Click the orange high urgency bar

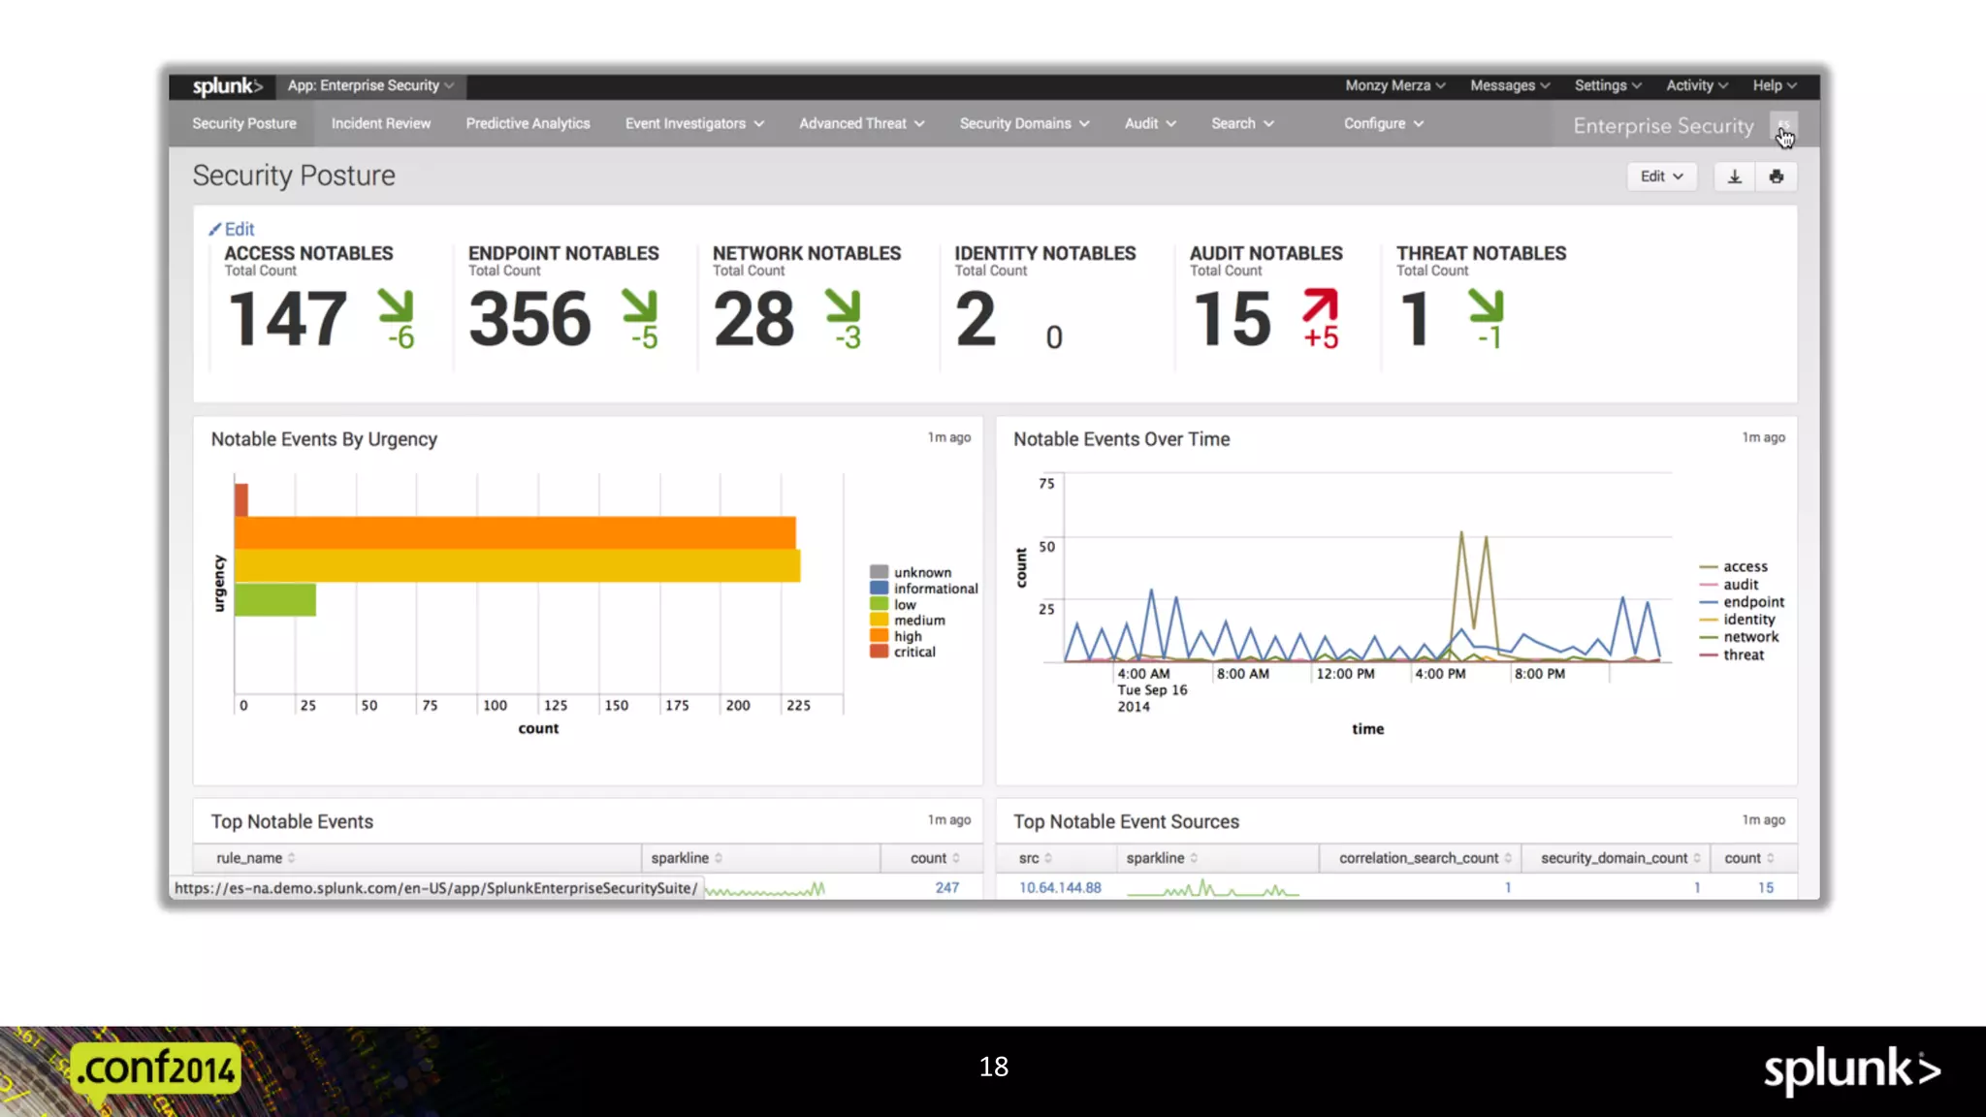514,533
